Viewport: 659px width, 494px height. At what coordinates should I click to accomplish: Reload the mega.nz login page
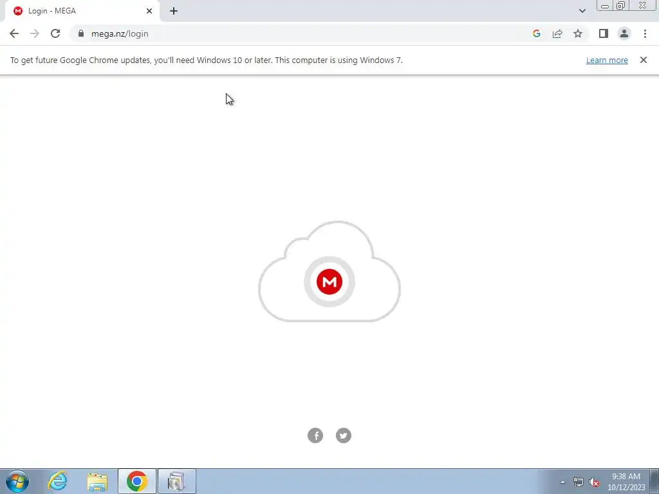(55, 33)
